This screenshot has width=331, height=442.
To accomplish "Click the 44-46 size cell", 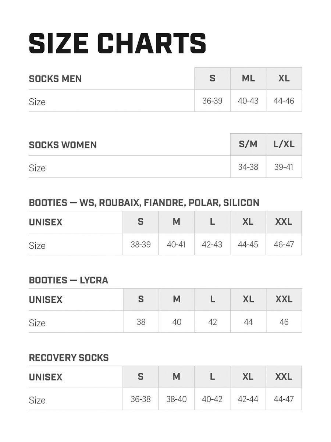I will pos(284,101).
